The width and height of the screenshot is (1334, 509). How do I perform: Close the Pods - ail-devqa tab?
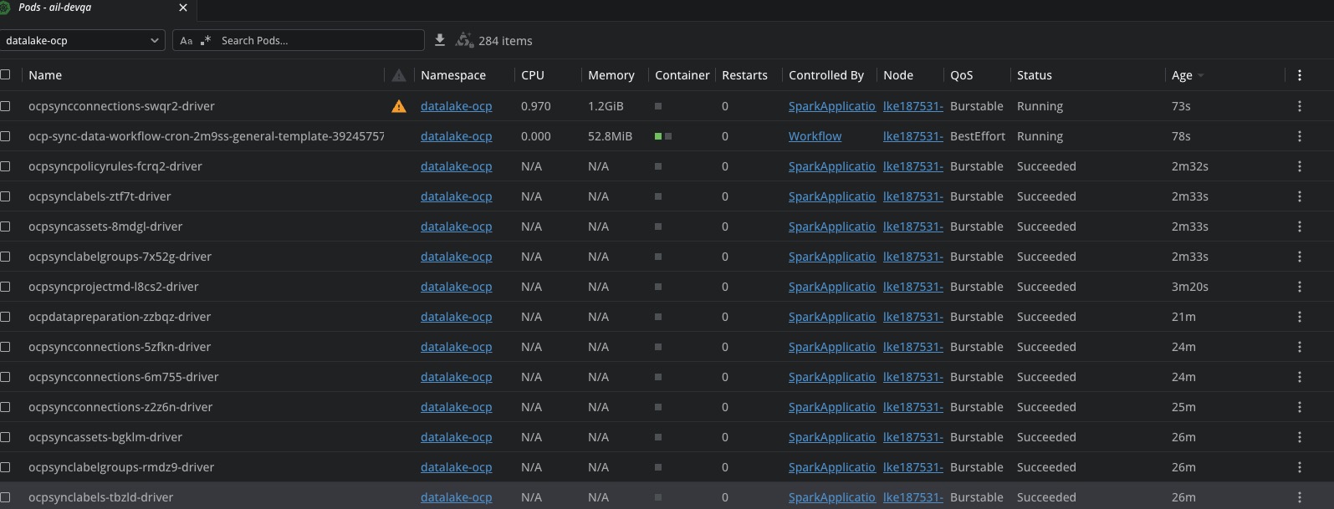click(x=183, y=8)
